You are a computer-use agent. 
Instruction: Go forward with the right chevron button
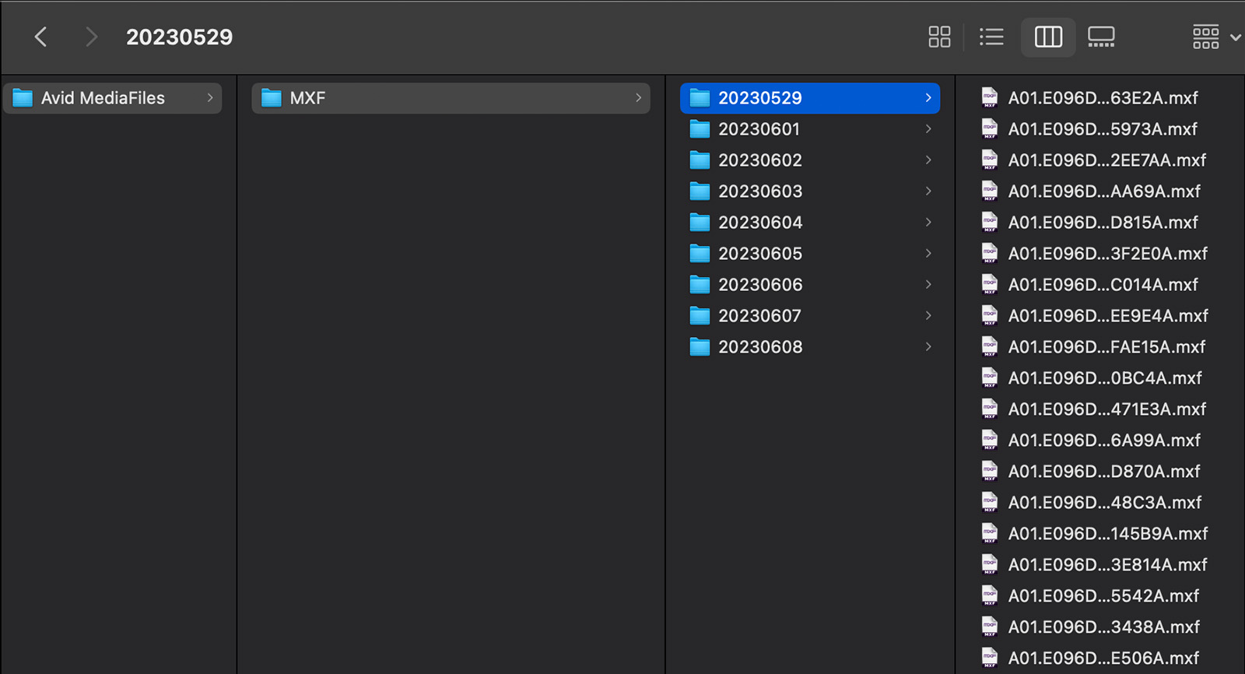[x=91, y=37]
